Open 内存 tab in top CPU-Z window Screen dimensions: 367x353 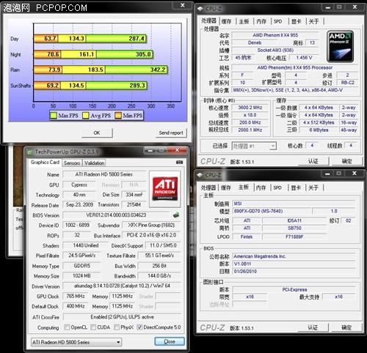(261, 21)
